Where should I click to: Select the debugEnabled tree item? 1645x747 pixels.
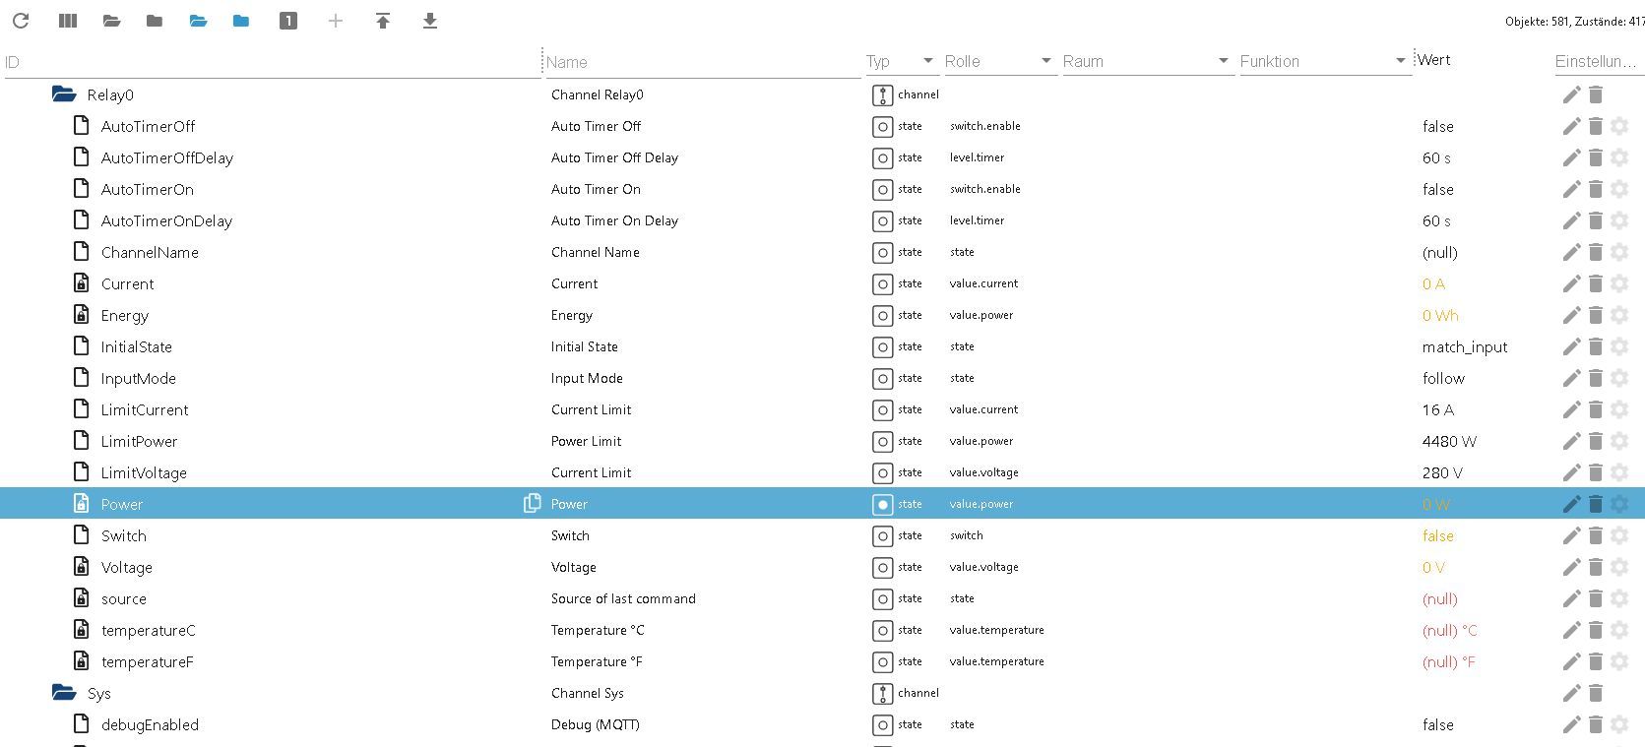pos(150,724)
